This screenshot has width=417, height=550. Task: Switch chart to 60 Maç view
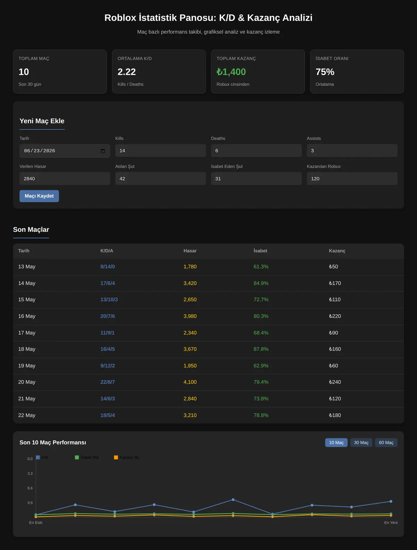(386, 443)
